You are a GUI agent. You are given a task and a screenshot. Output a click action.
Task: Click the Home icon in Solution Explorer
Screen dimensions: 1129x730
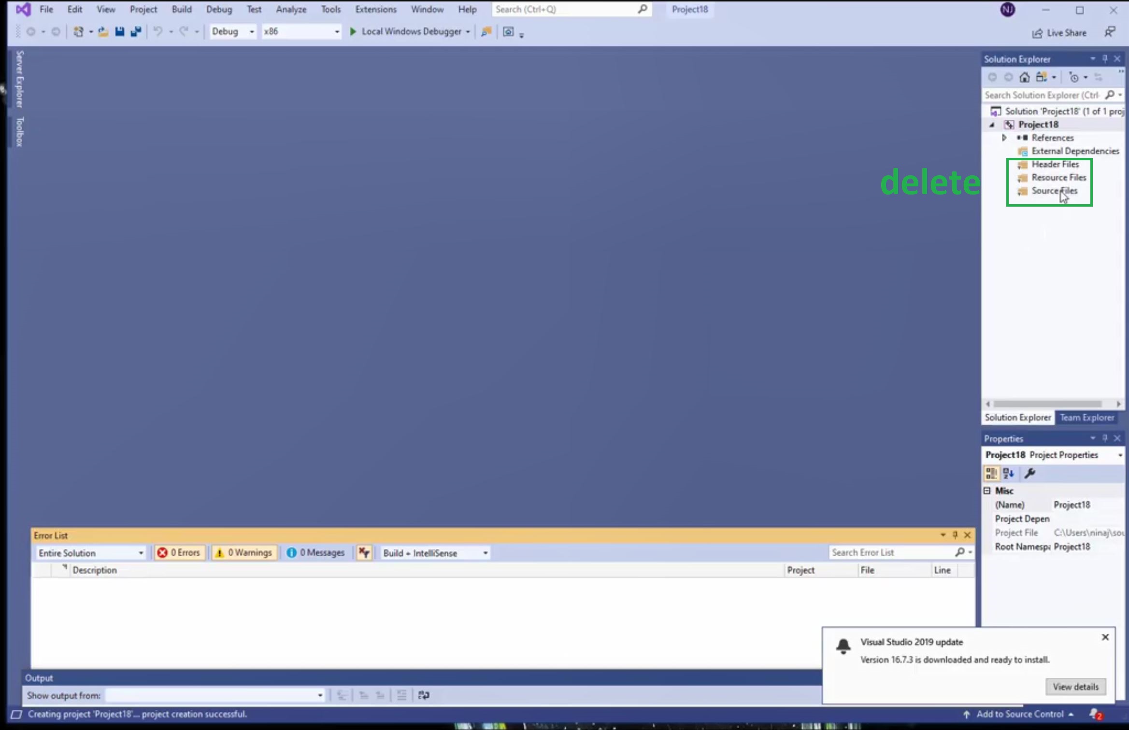pyautogui.click(x=1024, y=77)
